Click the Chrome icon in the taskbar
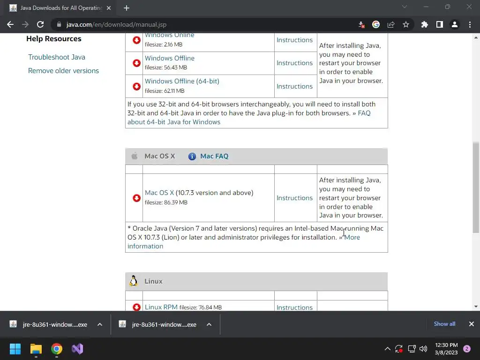Image resolution: width=480 pixels, height=360 pixels. [x=57, y=349]
